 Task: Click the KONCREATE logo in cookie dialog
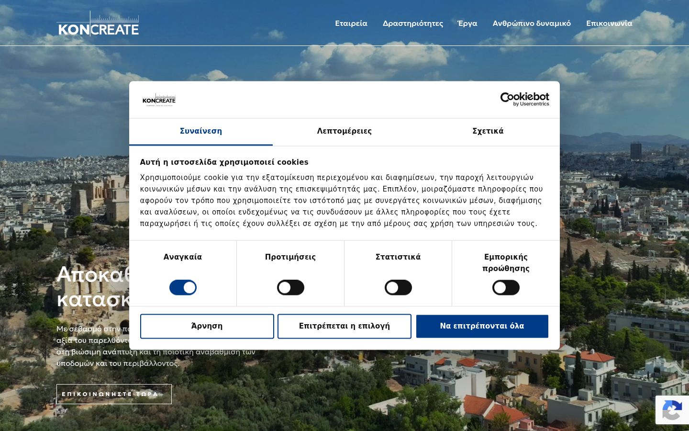[159, 100]
